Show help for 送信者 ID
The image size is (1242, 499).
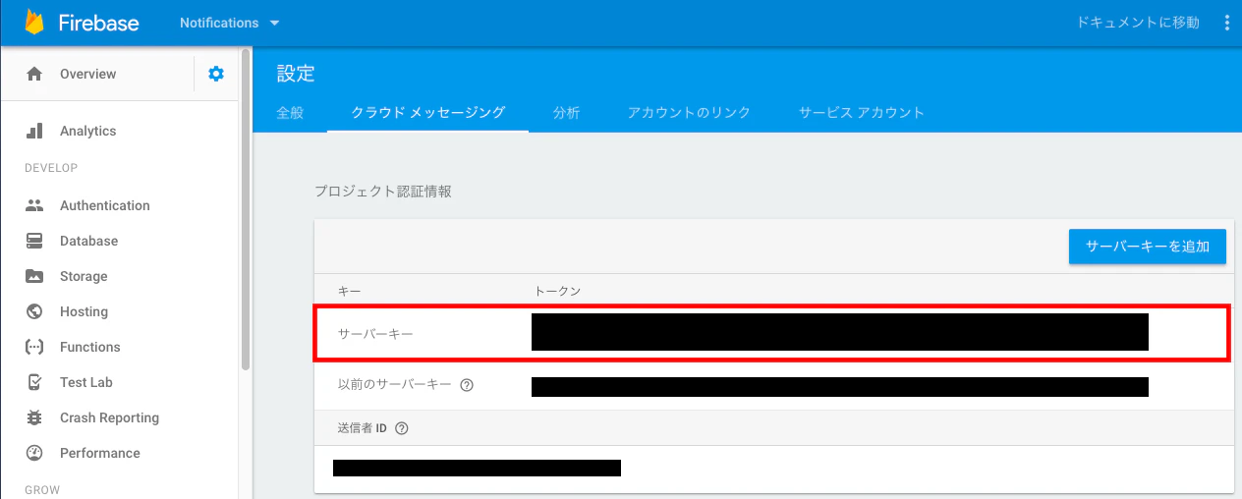401,428
